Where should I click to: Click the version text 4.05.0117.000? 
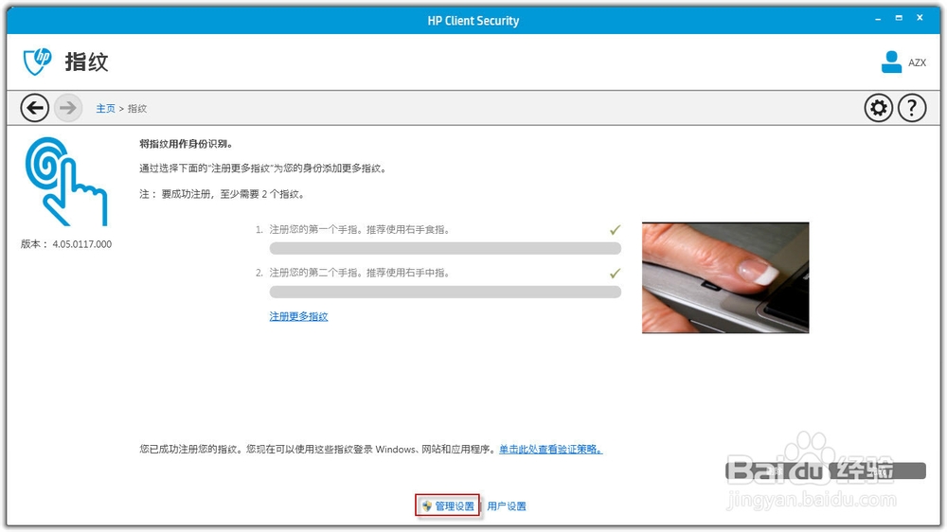[81, 244]
